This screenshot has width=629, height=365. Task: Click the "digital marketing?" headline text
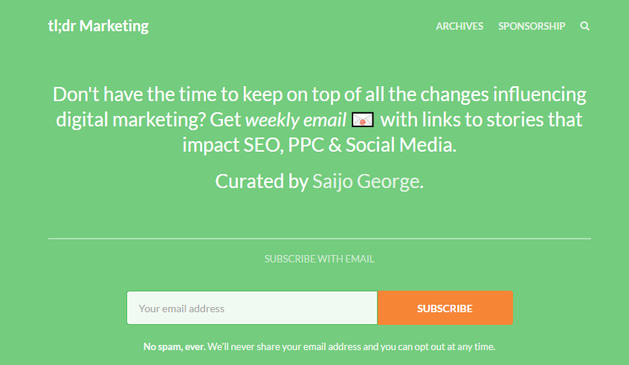(x=132, y=120)
